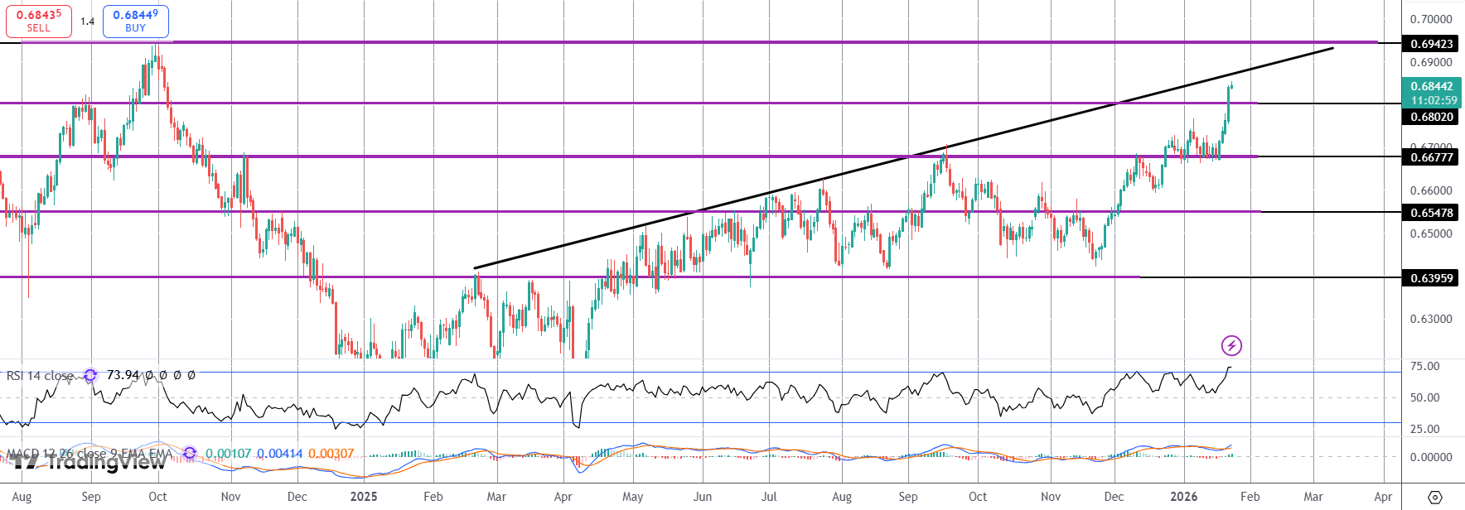Click the 0.66777 price label on the axis
This screenshot has width=1465, height=510.
coord(1431,157)
